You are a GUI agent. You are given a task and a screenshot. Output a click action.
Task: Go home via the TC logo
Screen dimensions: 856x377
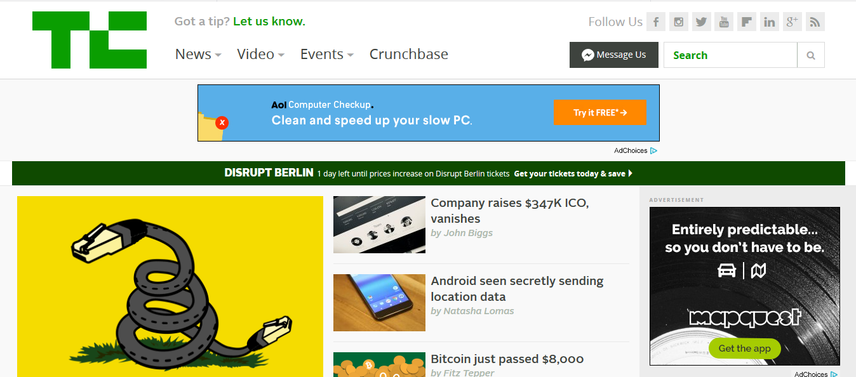90,40
